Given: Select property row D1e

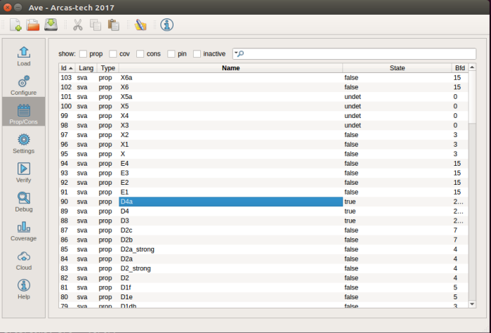Looking at the screenshot, I should point(263,297).
